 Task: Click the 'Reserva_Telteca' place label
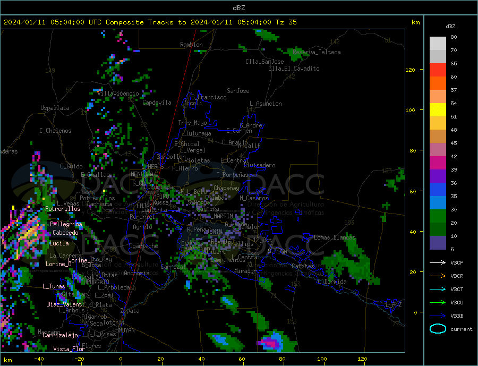pyautogui.click(x=317, y=52)
